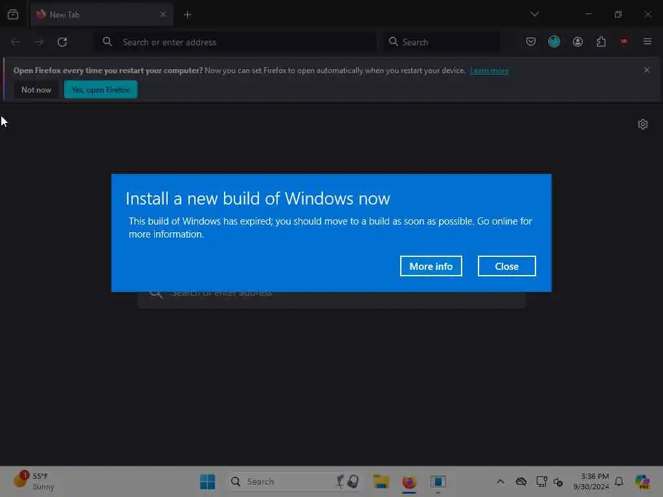Image resolution: width=663 pixels, height=497 pixels.
Task: Close the Windows build expired dialog
Action: tap(506, 266)
